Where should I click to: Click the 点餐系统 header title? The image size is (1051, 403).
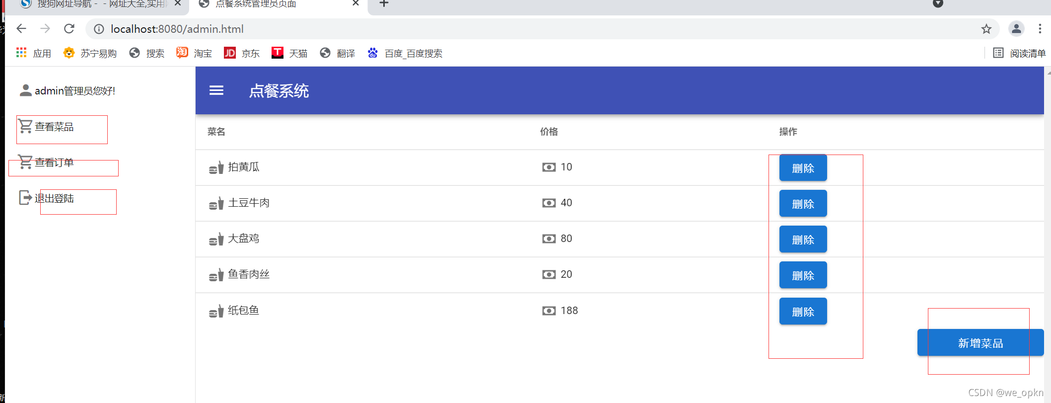(279, 91)
